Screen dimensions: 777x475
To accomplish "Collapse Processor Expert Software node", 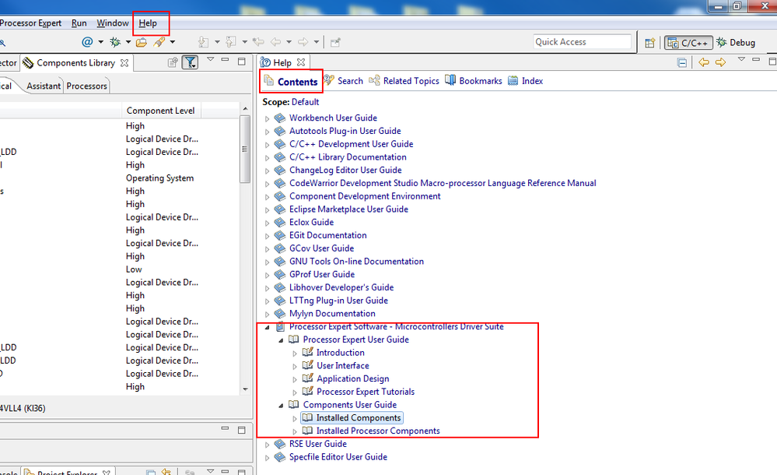I will (267, 327).
